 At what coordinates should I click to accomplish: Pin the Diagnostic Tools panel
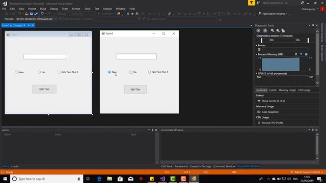pyautogui.click(x=313, y=25)
